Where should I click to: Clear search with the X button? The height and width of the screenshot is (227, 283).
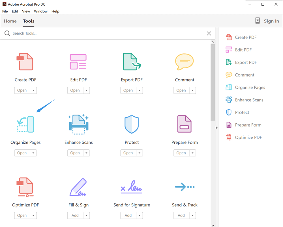point(209,33)
